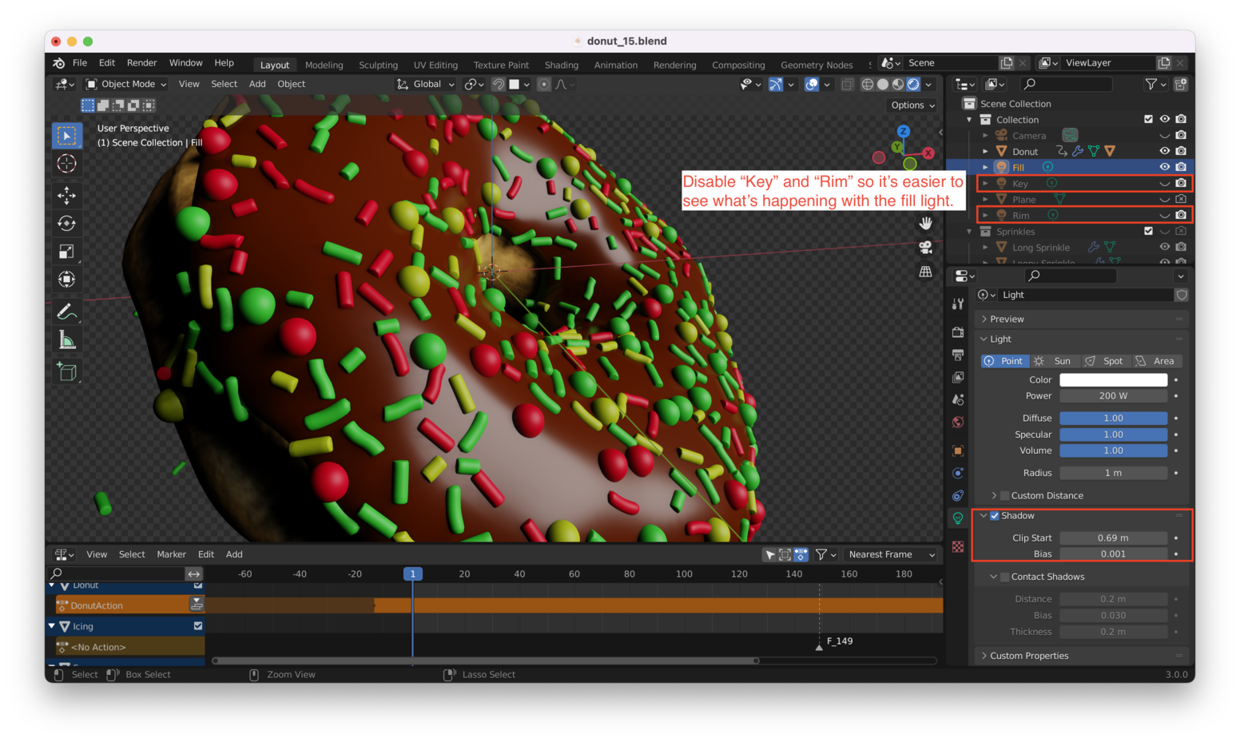Screen dimensions: 1240x742
Task: Expand the Custom Properties panel
Action: [1028, 656]
